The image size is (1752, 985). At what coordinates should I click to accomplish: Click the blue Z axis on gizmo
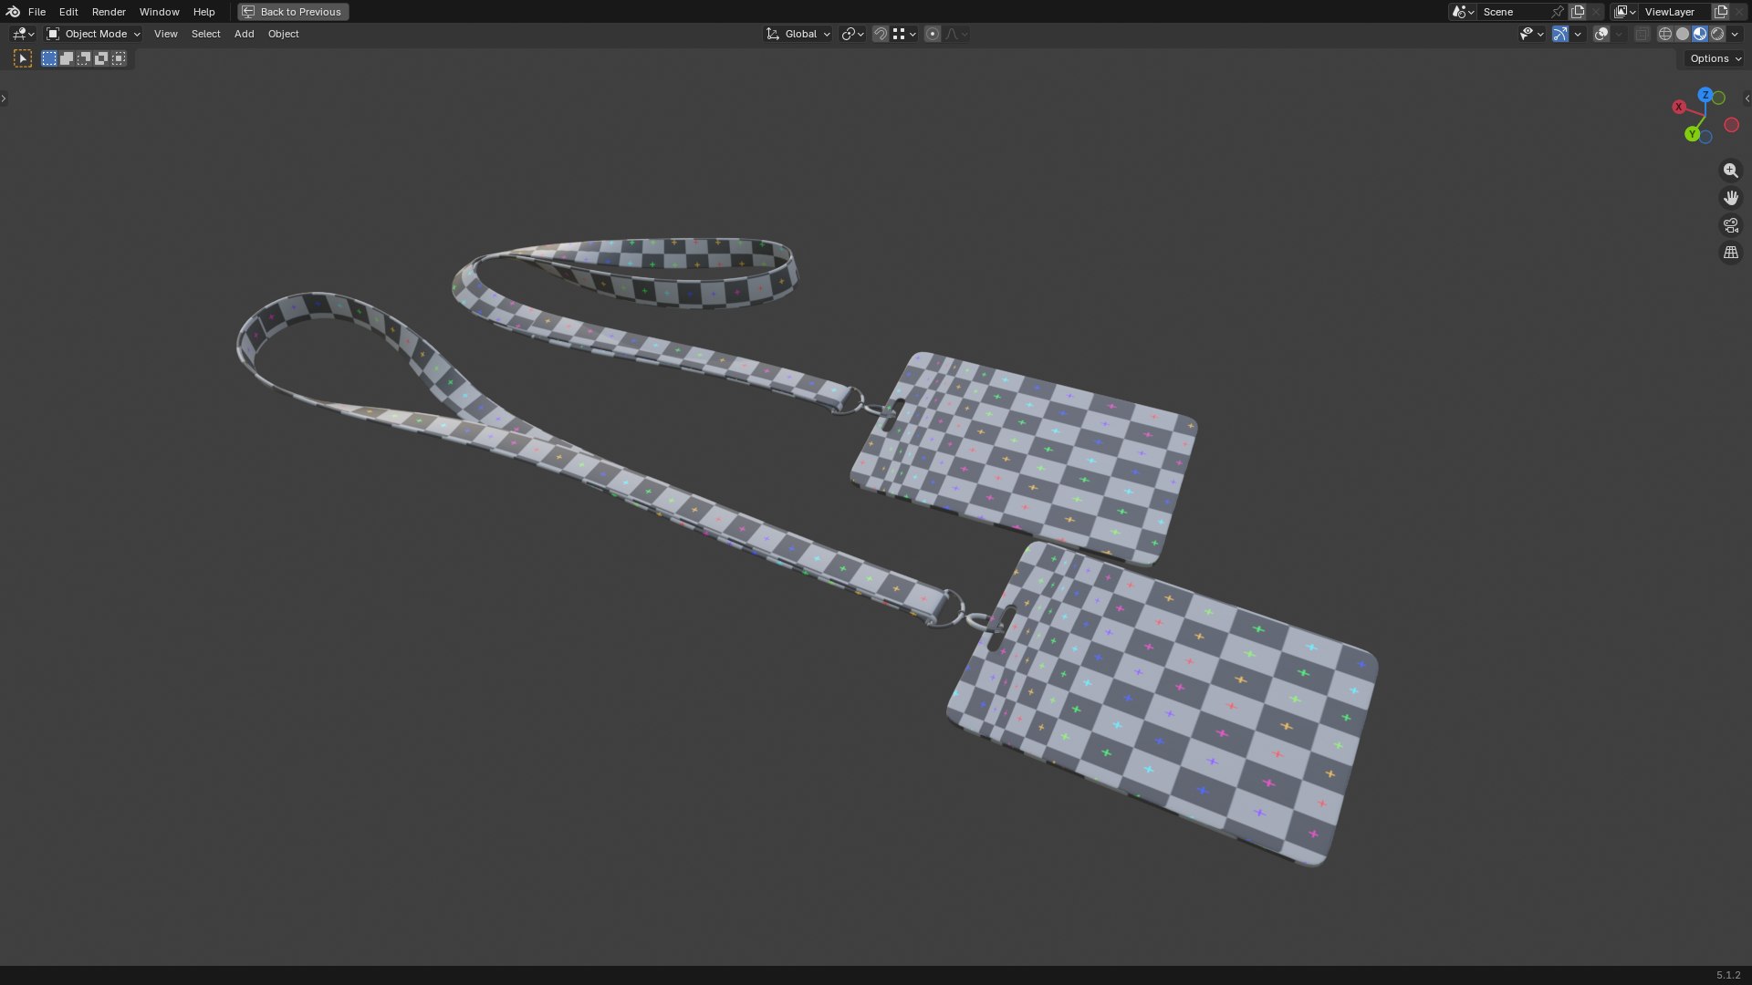(x=1705, y=95)
